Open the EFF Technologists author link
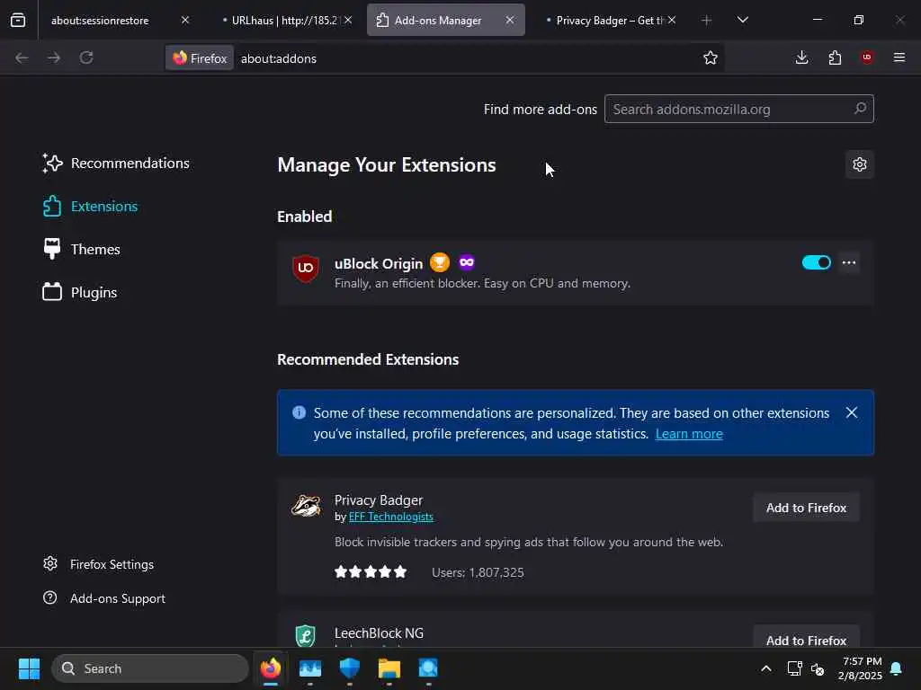This screenshot has height=690, width=921. coord(390,517)
